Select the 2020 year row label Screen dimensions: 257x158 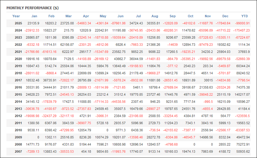(19, 59)
